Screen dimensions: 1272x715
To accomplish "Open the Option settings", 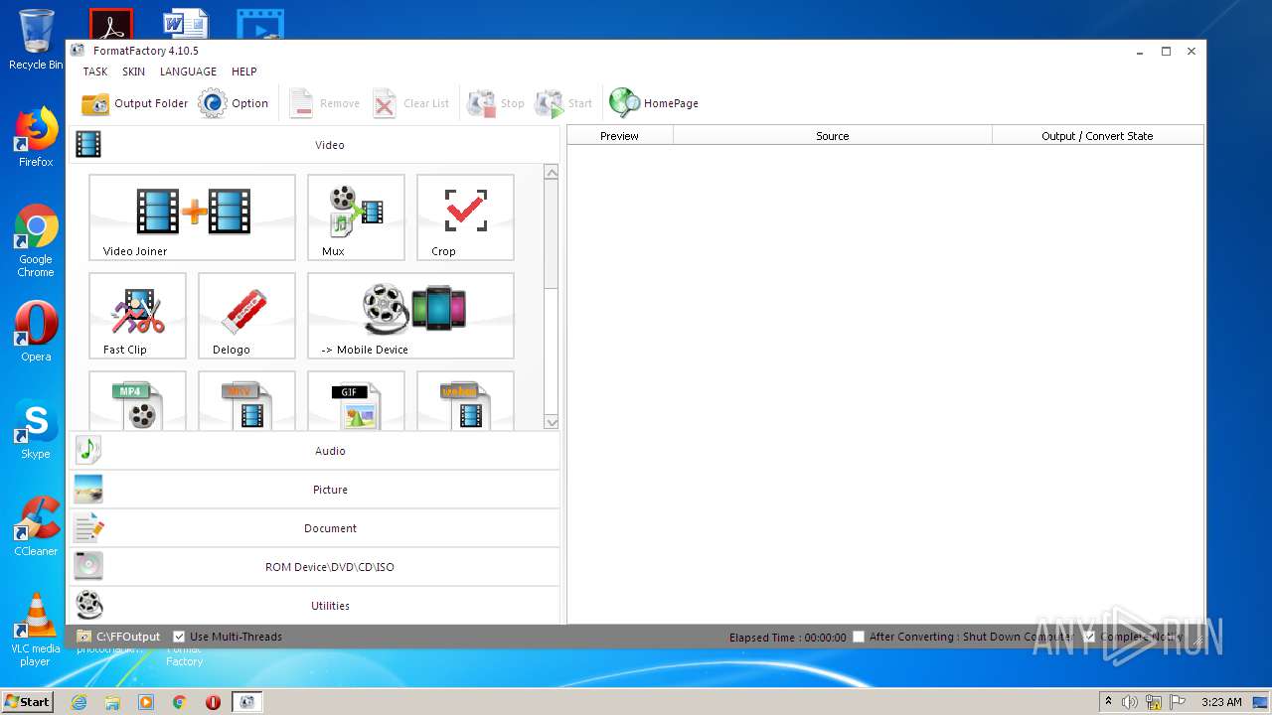I will coord(234,103).
